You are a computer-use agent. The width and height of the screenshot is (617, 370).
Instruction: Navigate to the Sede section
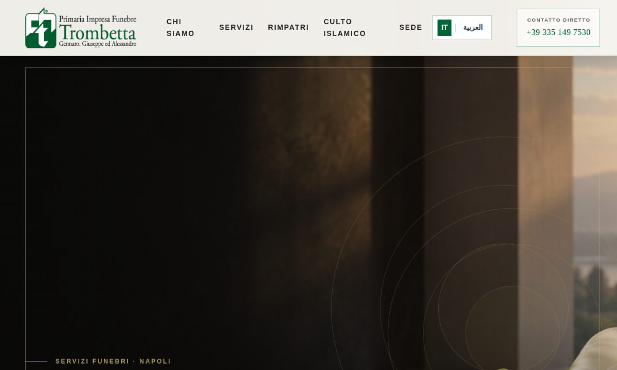point(411,27)
